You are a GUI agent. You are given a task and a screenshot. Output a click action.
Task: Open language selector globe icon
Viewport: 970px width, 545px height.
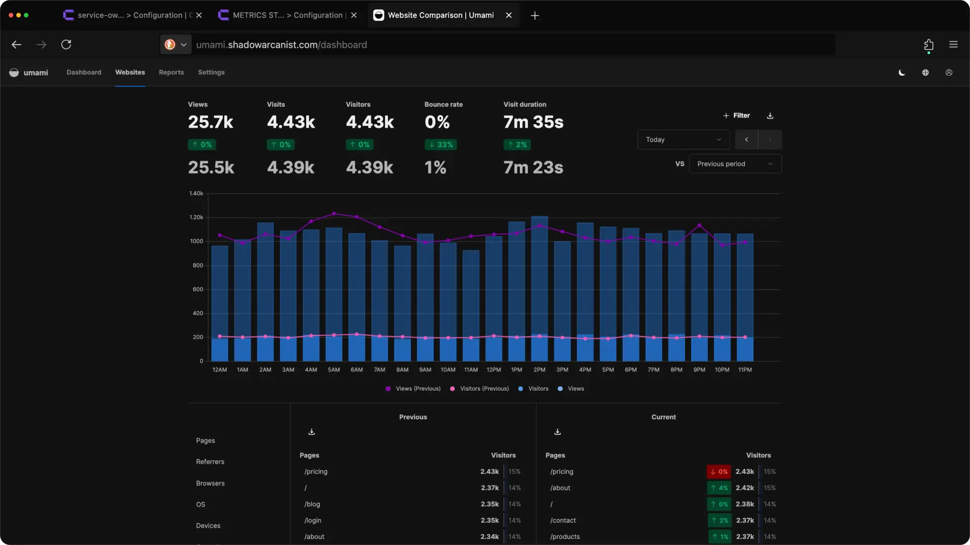926,73
